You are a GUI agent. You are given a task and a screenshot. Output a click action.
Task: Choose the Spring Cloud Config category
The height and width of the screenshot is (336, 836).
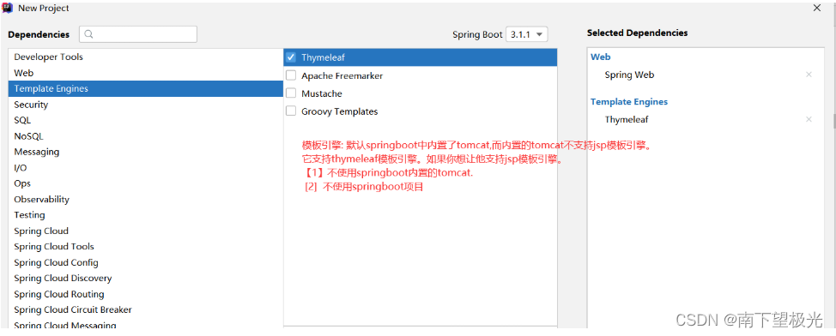(146, 262)
